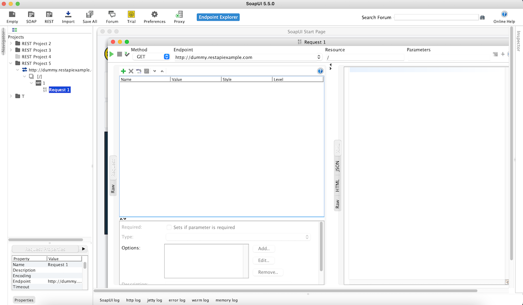Open the HTML response tab

click(337, 186)
